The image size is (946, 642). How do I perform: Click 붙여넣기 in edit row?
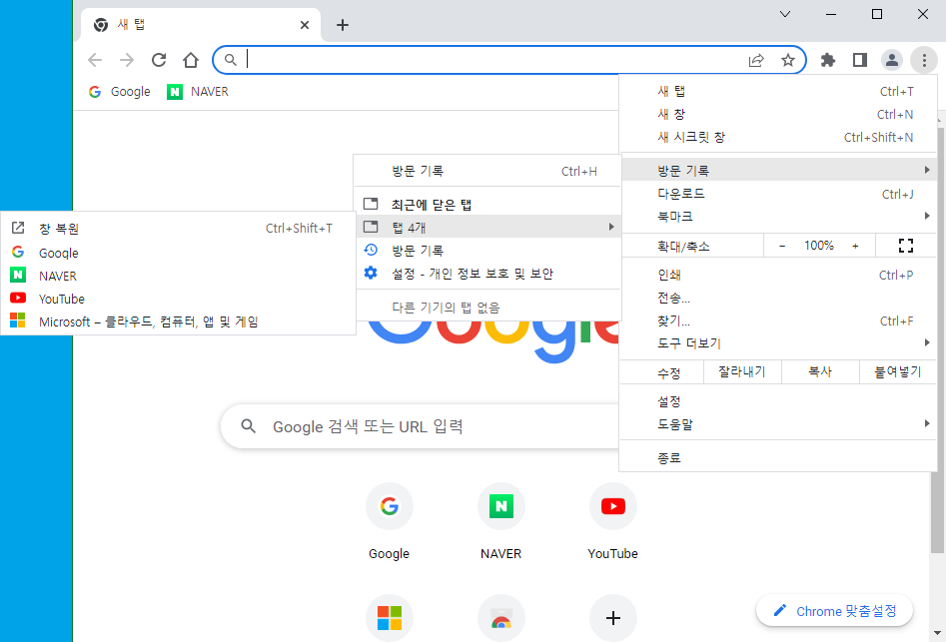pos(898,372)
